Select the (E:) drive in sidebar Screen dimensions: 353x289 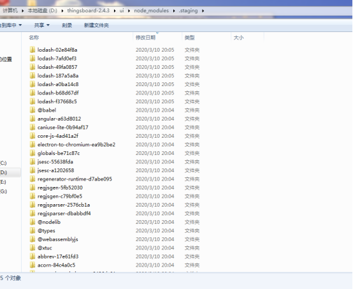click(3, 182)
